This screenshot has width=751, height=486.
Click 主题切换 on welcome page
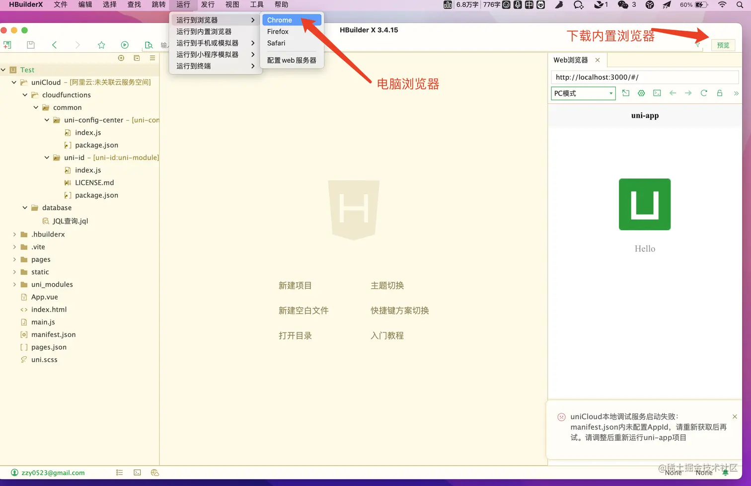[387, 285]
